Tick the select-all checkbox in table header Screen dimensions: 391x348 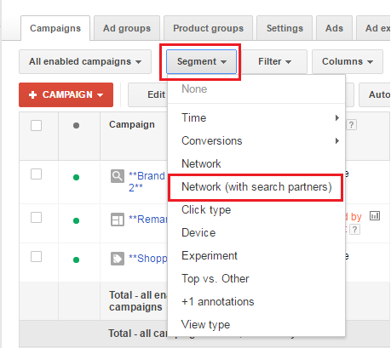[x=36, y=125]
